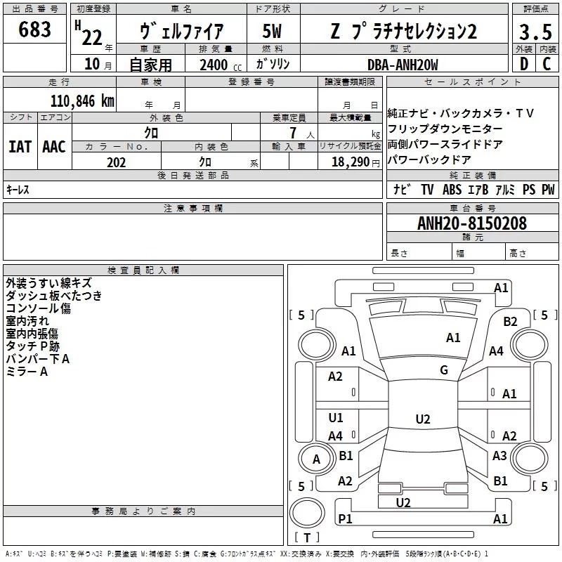Select the A3 mark on the diagram
The image size is (562, 562).
tap(499, 455)
